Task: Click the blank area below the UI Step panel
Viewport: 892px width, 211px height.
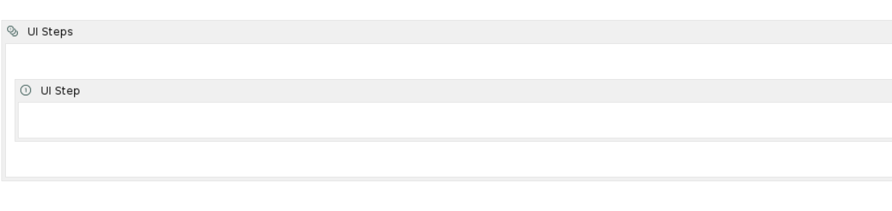Action: [x=448, y=159]
